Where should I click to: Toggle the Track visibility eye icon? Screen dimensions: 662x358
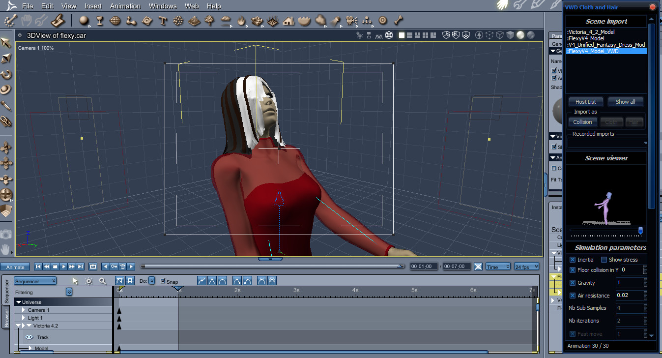coord(29,337)
